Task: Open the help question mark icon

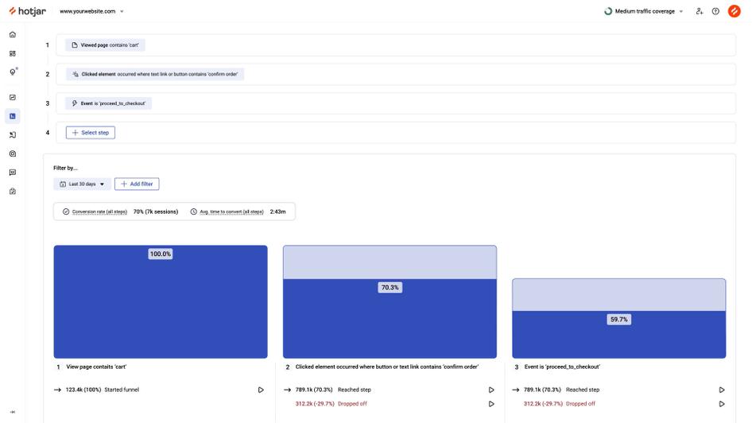Action: coord(715,11)
